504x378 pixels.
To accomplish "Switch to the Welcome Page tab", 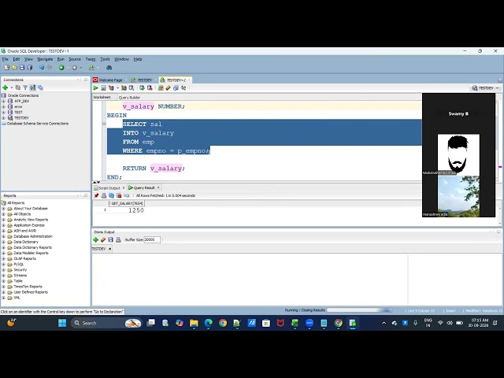I will point(110,80).
